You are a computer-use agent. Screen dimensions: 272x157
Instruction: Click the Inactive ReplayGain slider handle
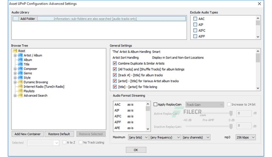tap(231, 127)
